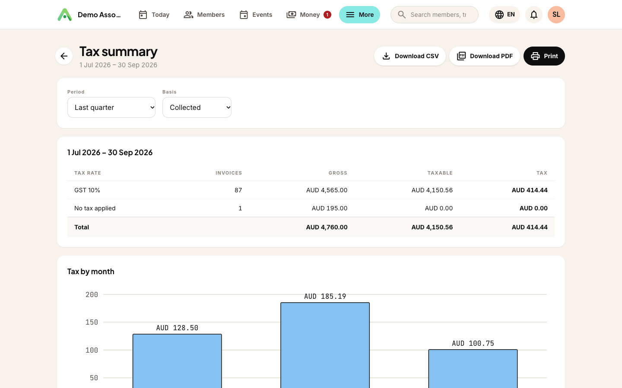Open the Events tab
Image resolution: width=622 pixels, height=388 pixels.
click(256, 15)
